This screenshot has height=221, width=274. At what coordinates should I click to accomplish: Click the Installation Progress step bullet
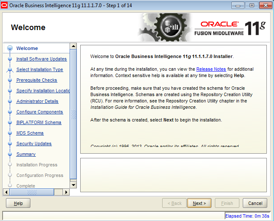tap(10, 164)
